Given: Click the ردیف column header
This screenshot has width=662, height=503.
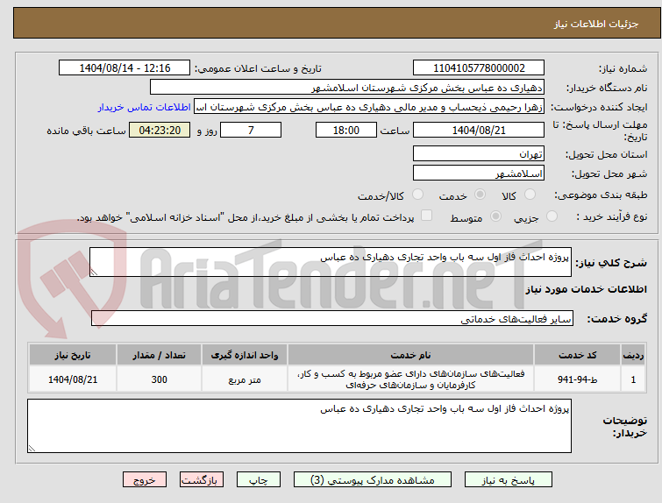Looking at the screenshot, I should (x=633, y=355).
